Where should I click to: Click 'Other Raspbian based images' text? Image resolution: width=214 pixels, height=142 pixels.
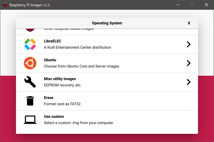coord(69,29)
